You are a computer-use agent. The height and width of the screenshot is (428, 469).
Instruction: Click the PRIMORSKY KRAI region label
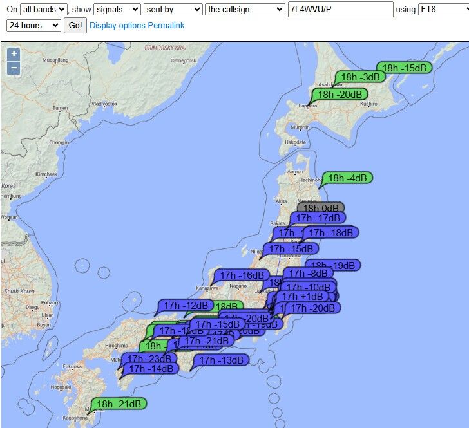(x=166, y=48)
